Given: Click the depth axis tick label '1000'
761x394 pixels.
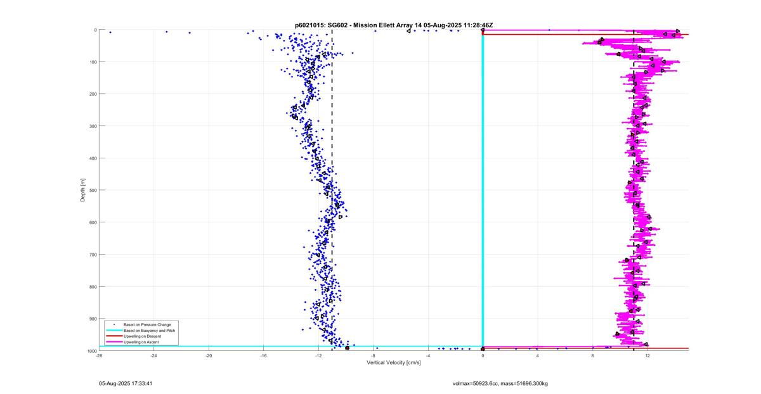Looking at the screenshot, I should tap(91, 350).
